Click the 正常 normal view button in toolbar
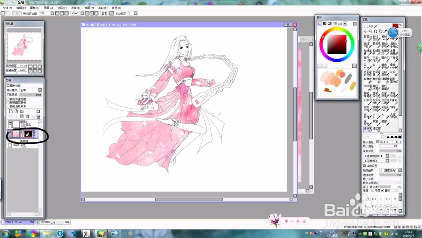 pos(104,13)
